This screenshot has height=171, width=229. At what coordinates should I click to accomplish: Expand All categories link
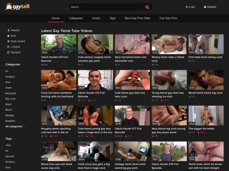(x=15, y=126)
